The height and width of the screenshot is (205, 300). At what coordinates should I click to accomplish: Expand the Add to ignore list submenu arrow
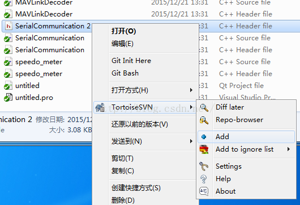pyautogui.click(x=289, y=149)
